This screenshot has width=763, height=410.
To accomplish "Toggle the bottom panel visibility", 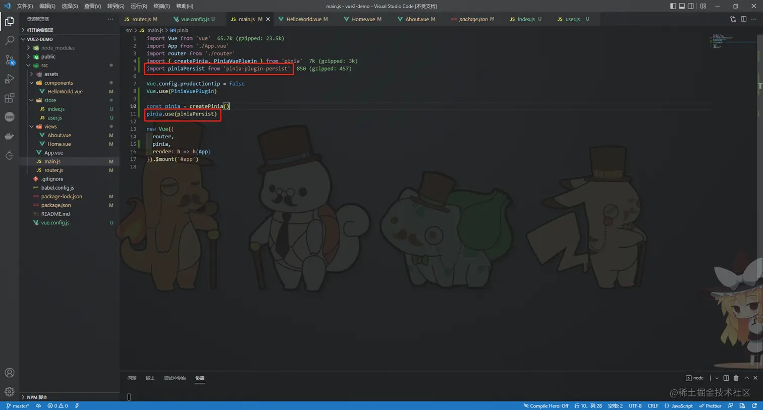I will [x=682, y=6].
